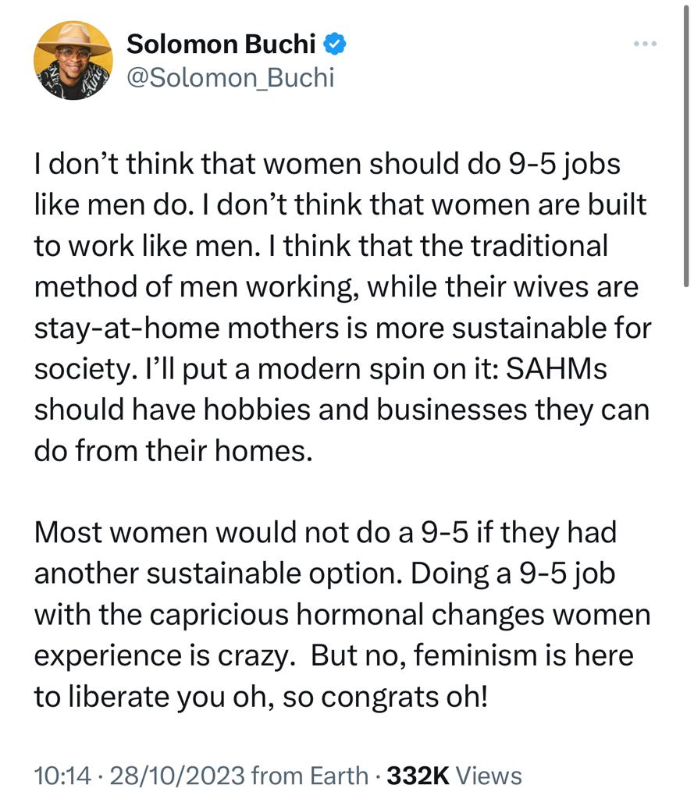Open Solomon Buchi's profile picture

point(73,61)
